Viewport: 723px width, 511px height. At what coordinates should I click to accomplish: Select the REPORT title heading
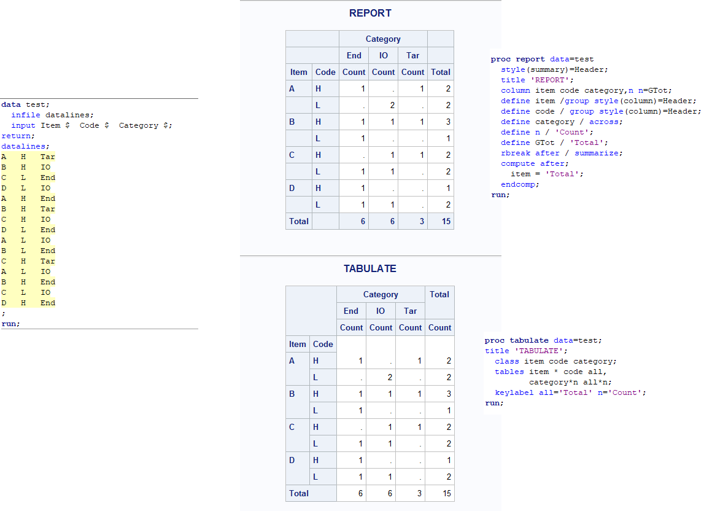point(369,13)
